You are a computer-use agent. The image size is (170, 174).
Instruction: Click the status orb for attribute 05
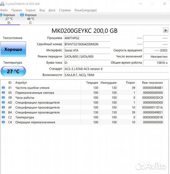pyautogui.click(x=3, y=92)
